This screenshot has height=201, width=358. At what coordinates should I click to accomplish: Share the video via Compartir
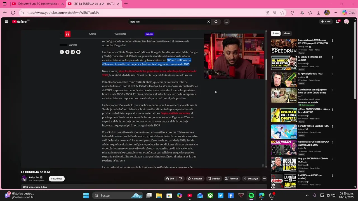[x=195, y=179]
